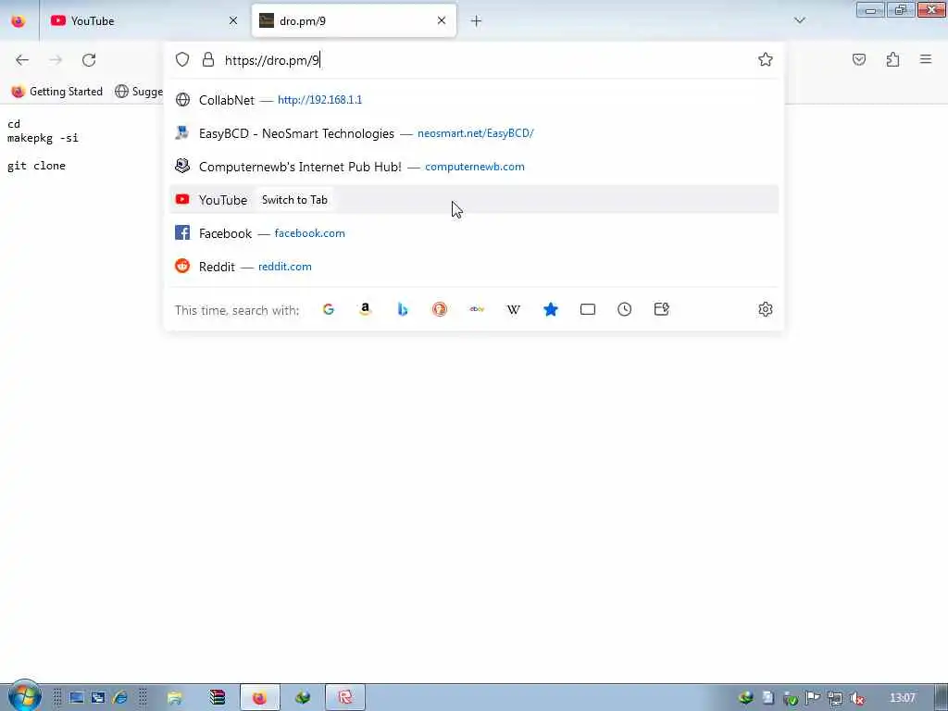Search bookmarks via the blue star icon
The image size is (948, 711).
point(550,309)
